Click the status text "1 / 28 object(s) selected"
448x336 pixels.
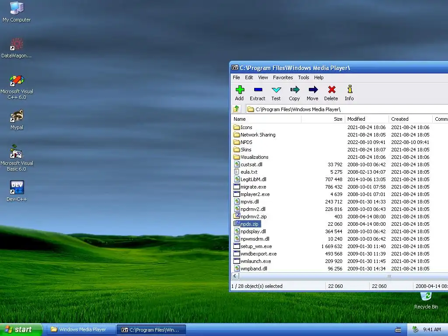coord(257,286)
